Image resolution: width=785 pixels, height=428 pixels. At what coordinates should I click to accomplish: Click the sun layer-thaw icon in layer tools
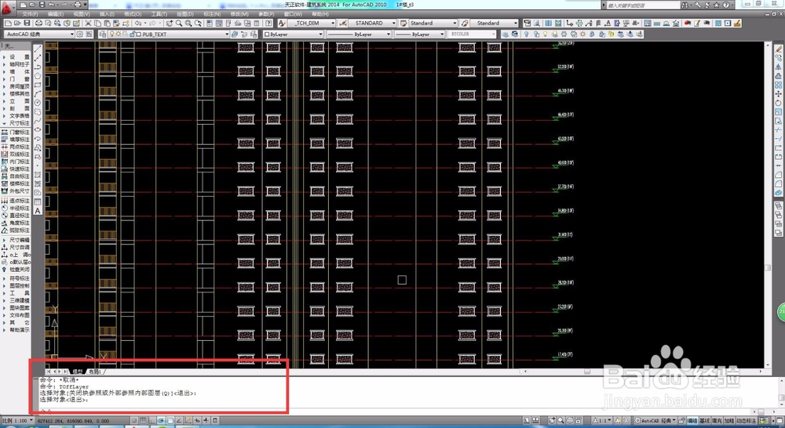(582, 34)
